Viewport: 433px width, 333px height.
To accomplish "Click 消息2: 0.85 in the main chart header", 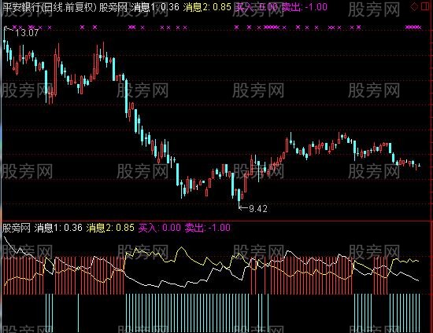I will pyautogui.click(x=207, y=7).
